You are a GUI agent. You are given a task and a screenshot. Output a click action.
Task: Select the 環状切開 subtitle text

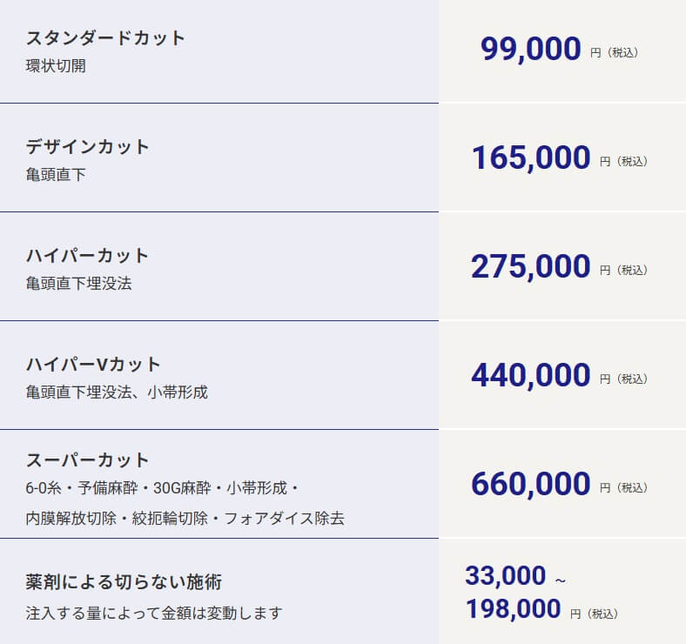point(56,66)
